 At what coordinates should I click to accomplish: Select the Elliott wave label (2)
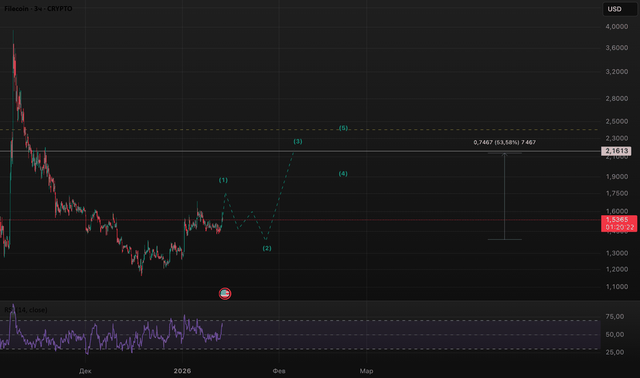(x=267, y=248)
